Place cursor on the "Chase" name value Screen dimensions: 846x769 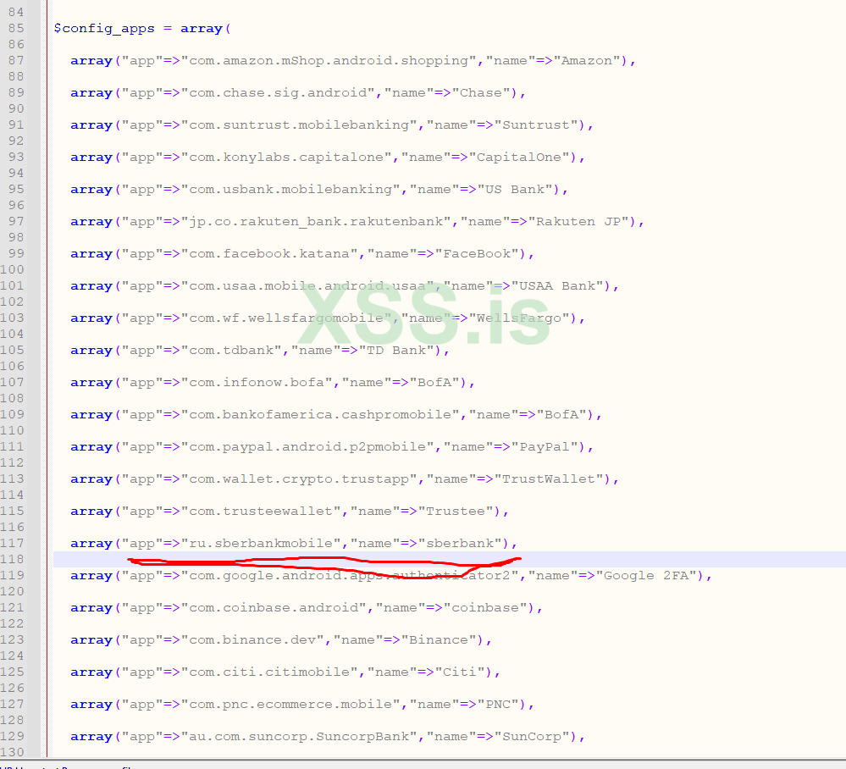[481, 93]
